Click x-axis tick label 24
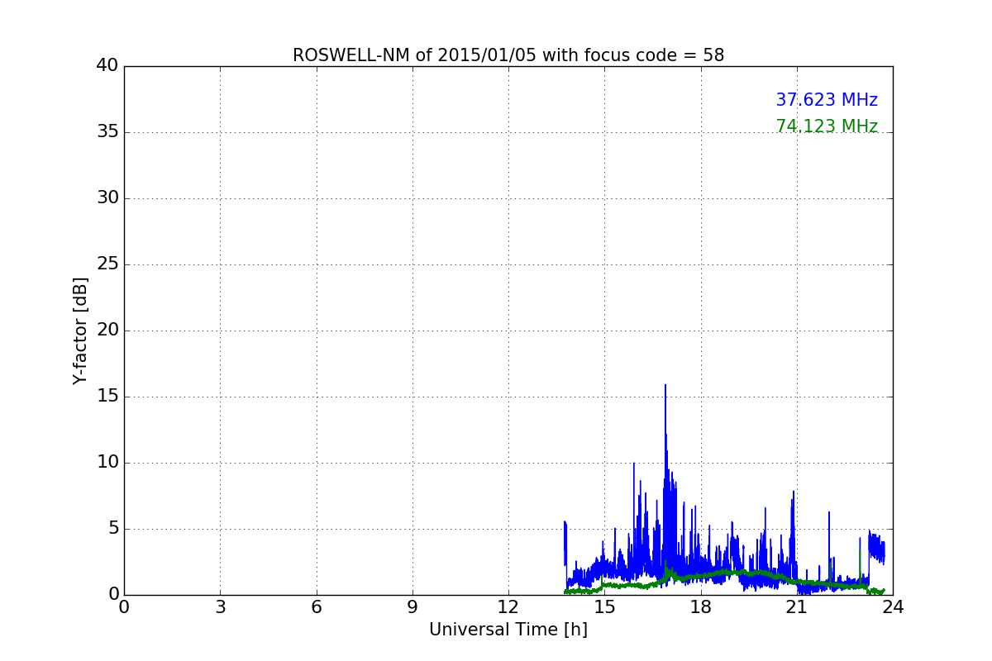992x661 pixels. (x=893, y=606)
